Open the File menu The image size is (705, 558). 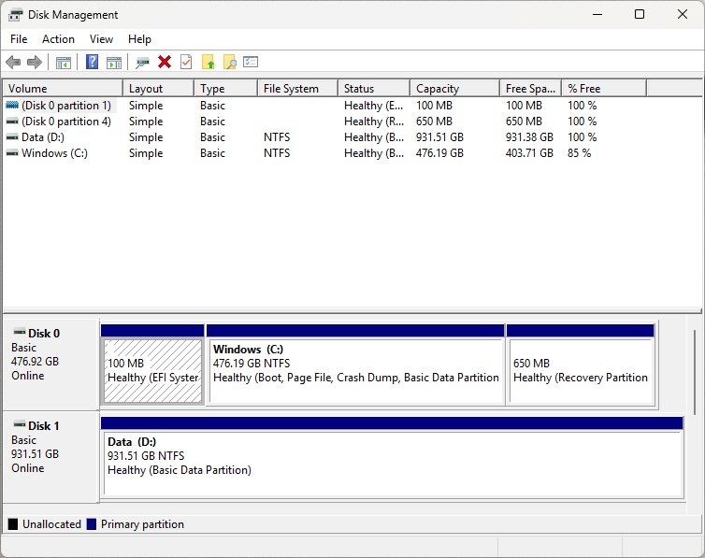(19, 39)
